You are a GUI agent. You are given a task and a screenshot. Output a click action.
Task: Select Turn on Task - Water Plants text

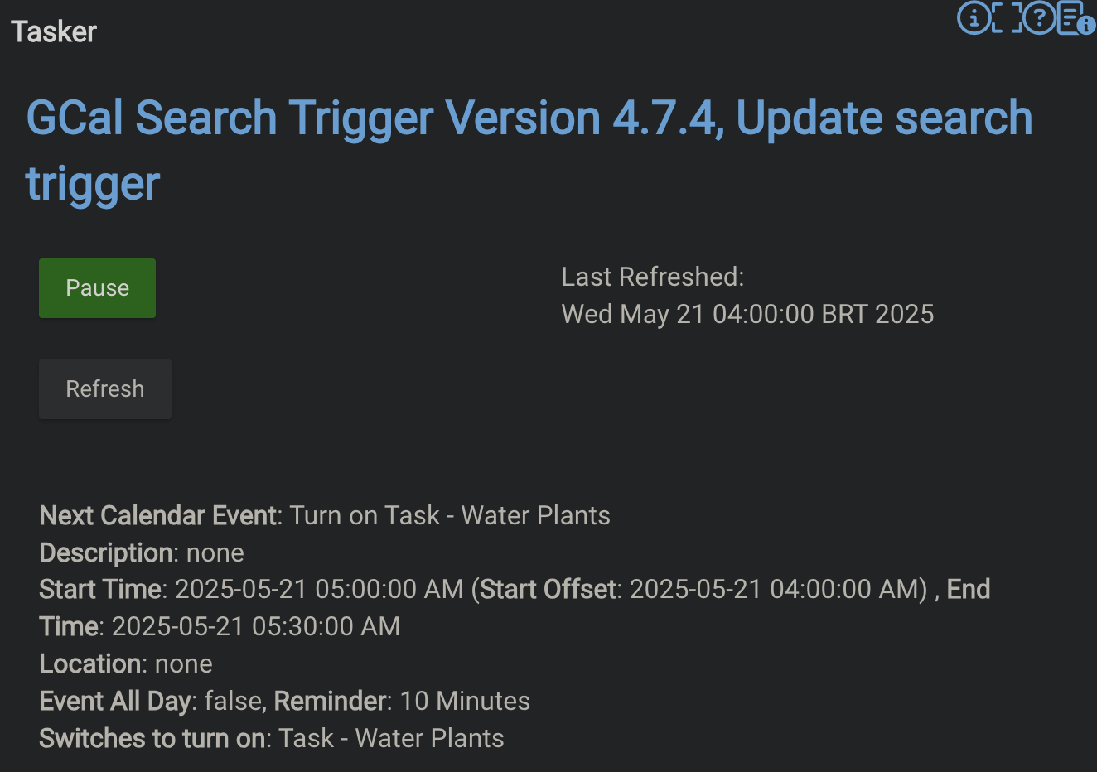pyautogui.click(x=450, y=515)
